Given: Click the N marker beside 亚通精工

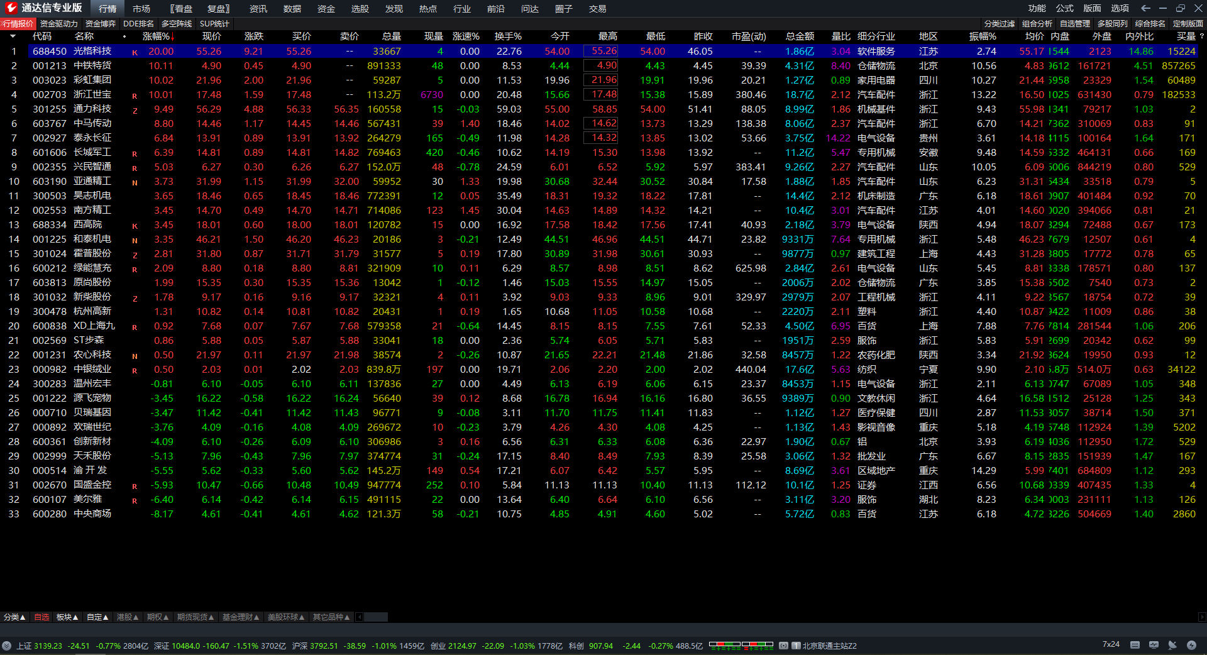Looking at the screenshot, I should 135,182.
